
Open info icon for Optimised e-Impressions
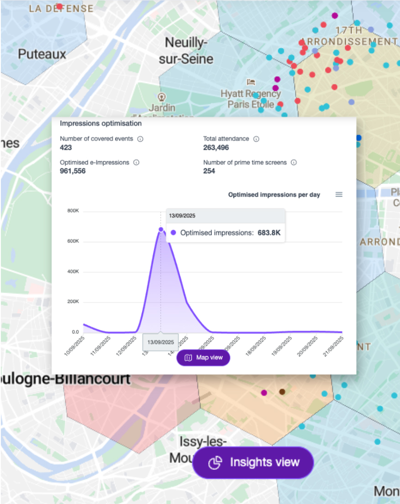click(136, 163)
